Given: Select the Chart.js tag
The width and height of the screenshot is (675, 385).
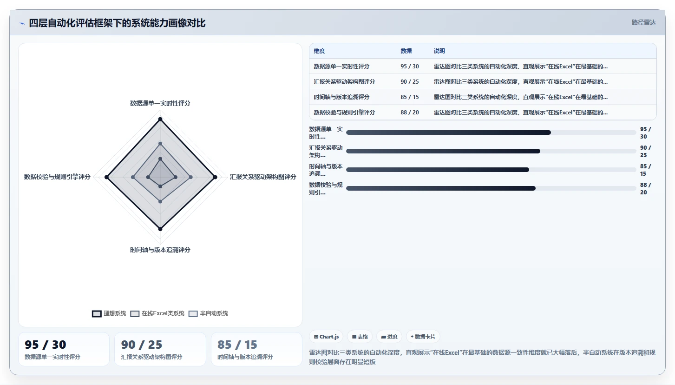Looking at the screenshot, I should tap(326, 337).
